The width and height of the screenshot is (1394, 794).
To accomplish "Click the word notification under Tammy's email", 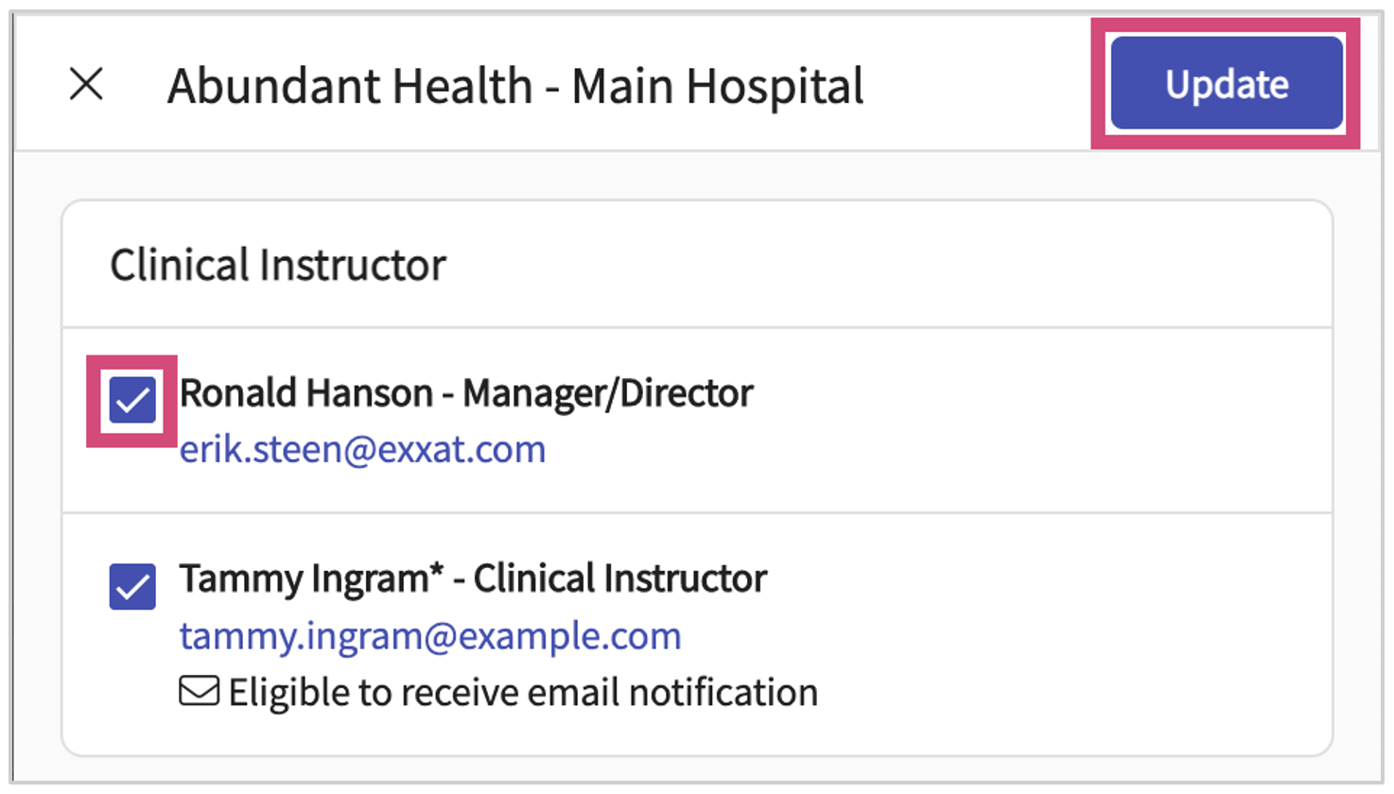I will point(723,693).
